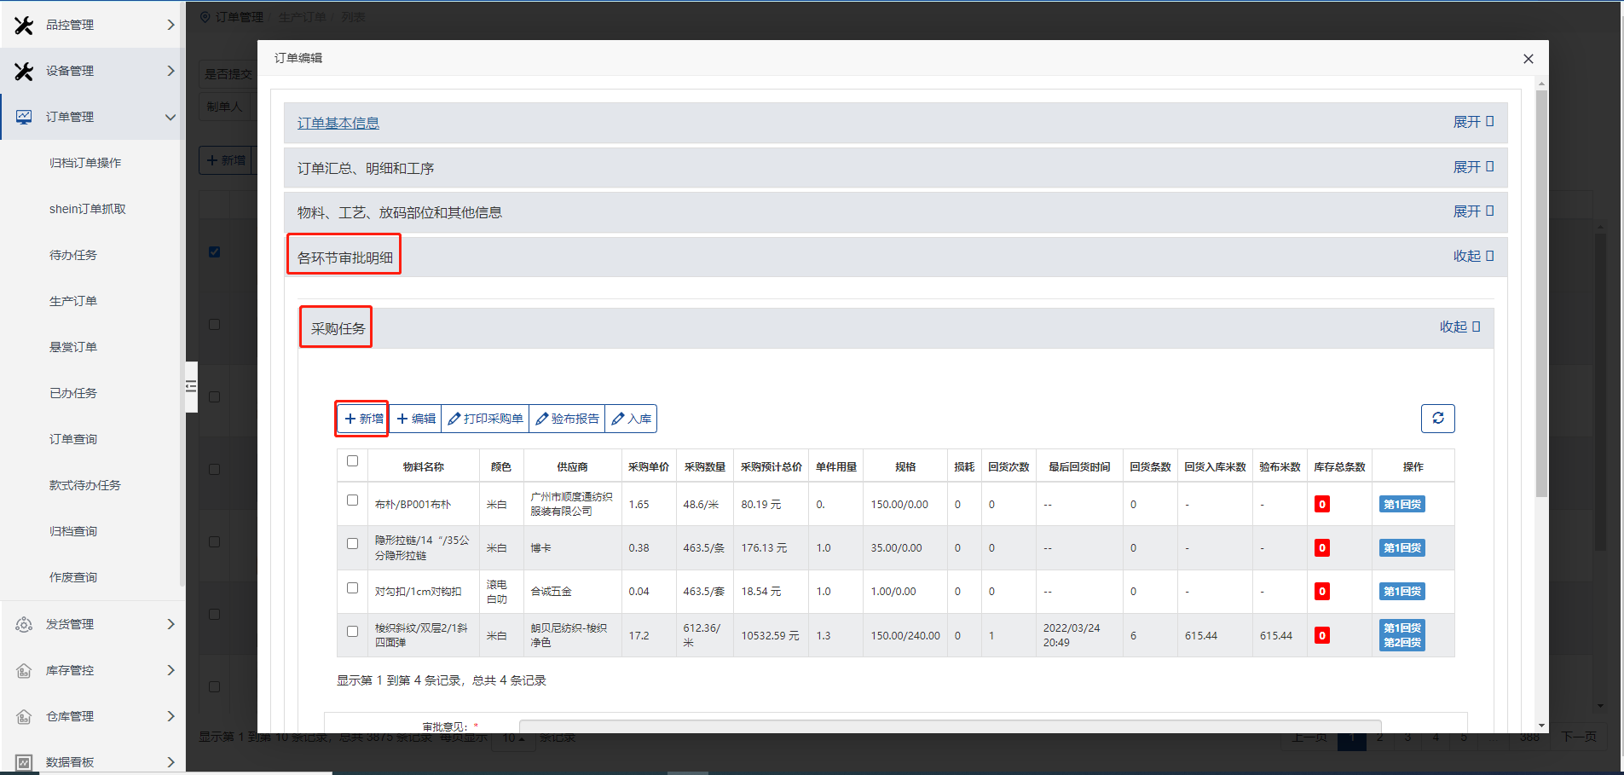Click the 编辑 plus button
The width and height of the screenshot is (1624, 775).
[416, 419]
